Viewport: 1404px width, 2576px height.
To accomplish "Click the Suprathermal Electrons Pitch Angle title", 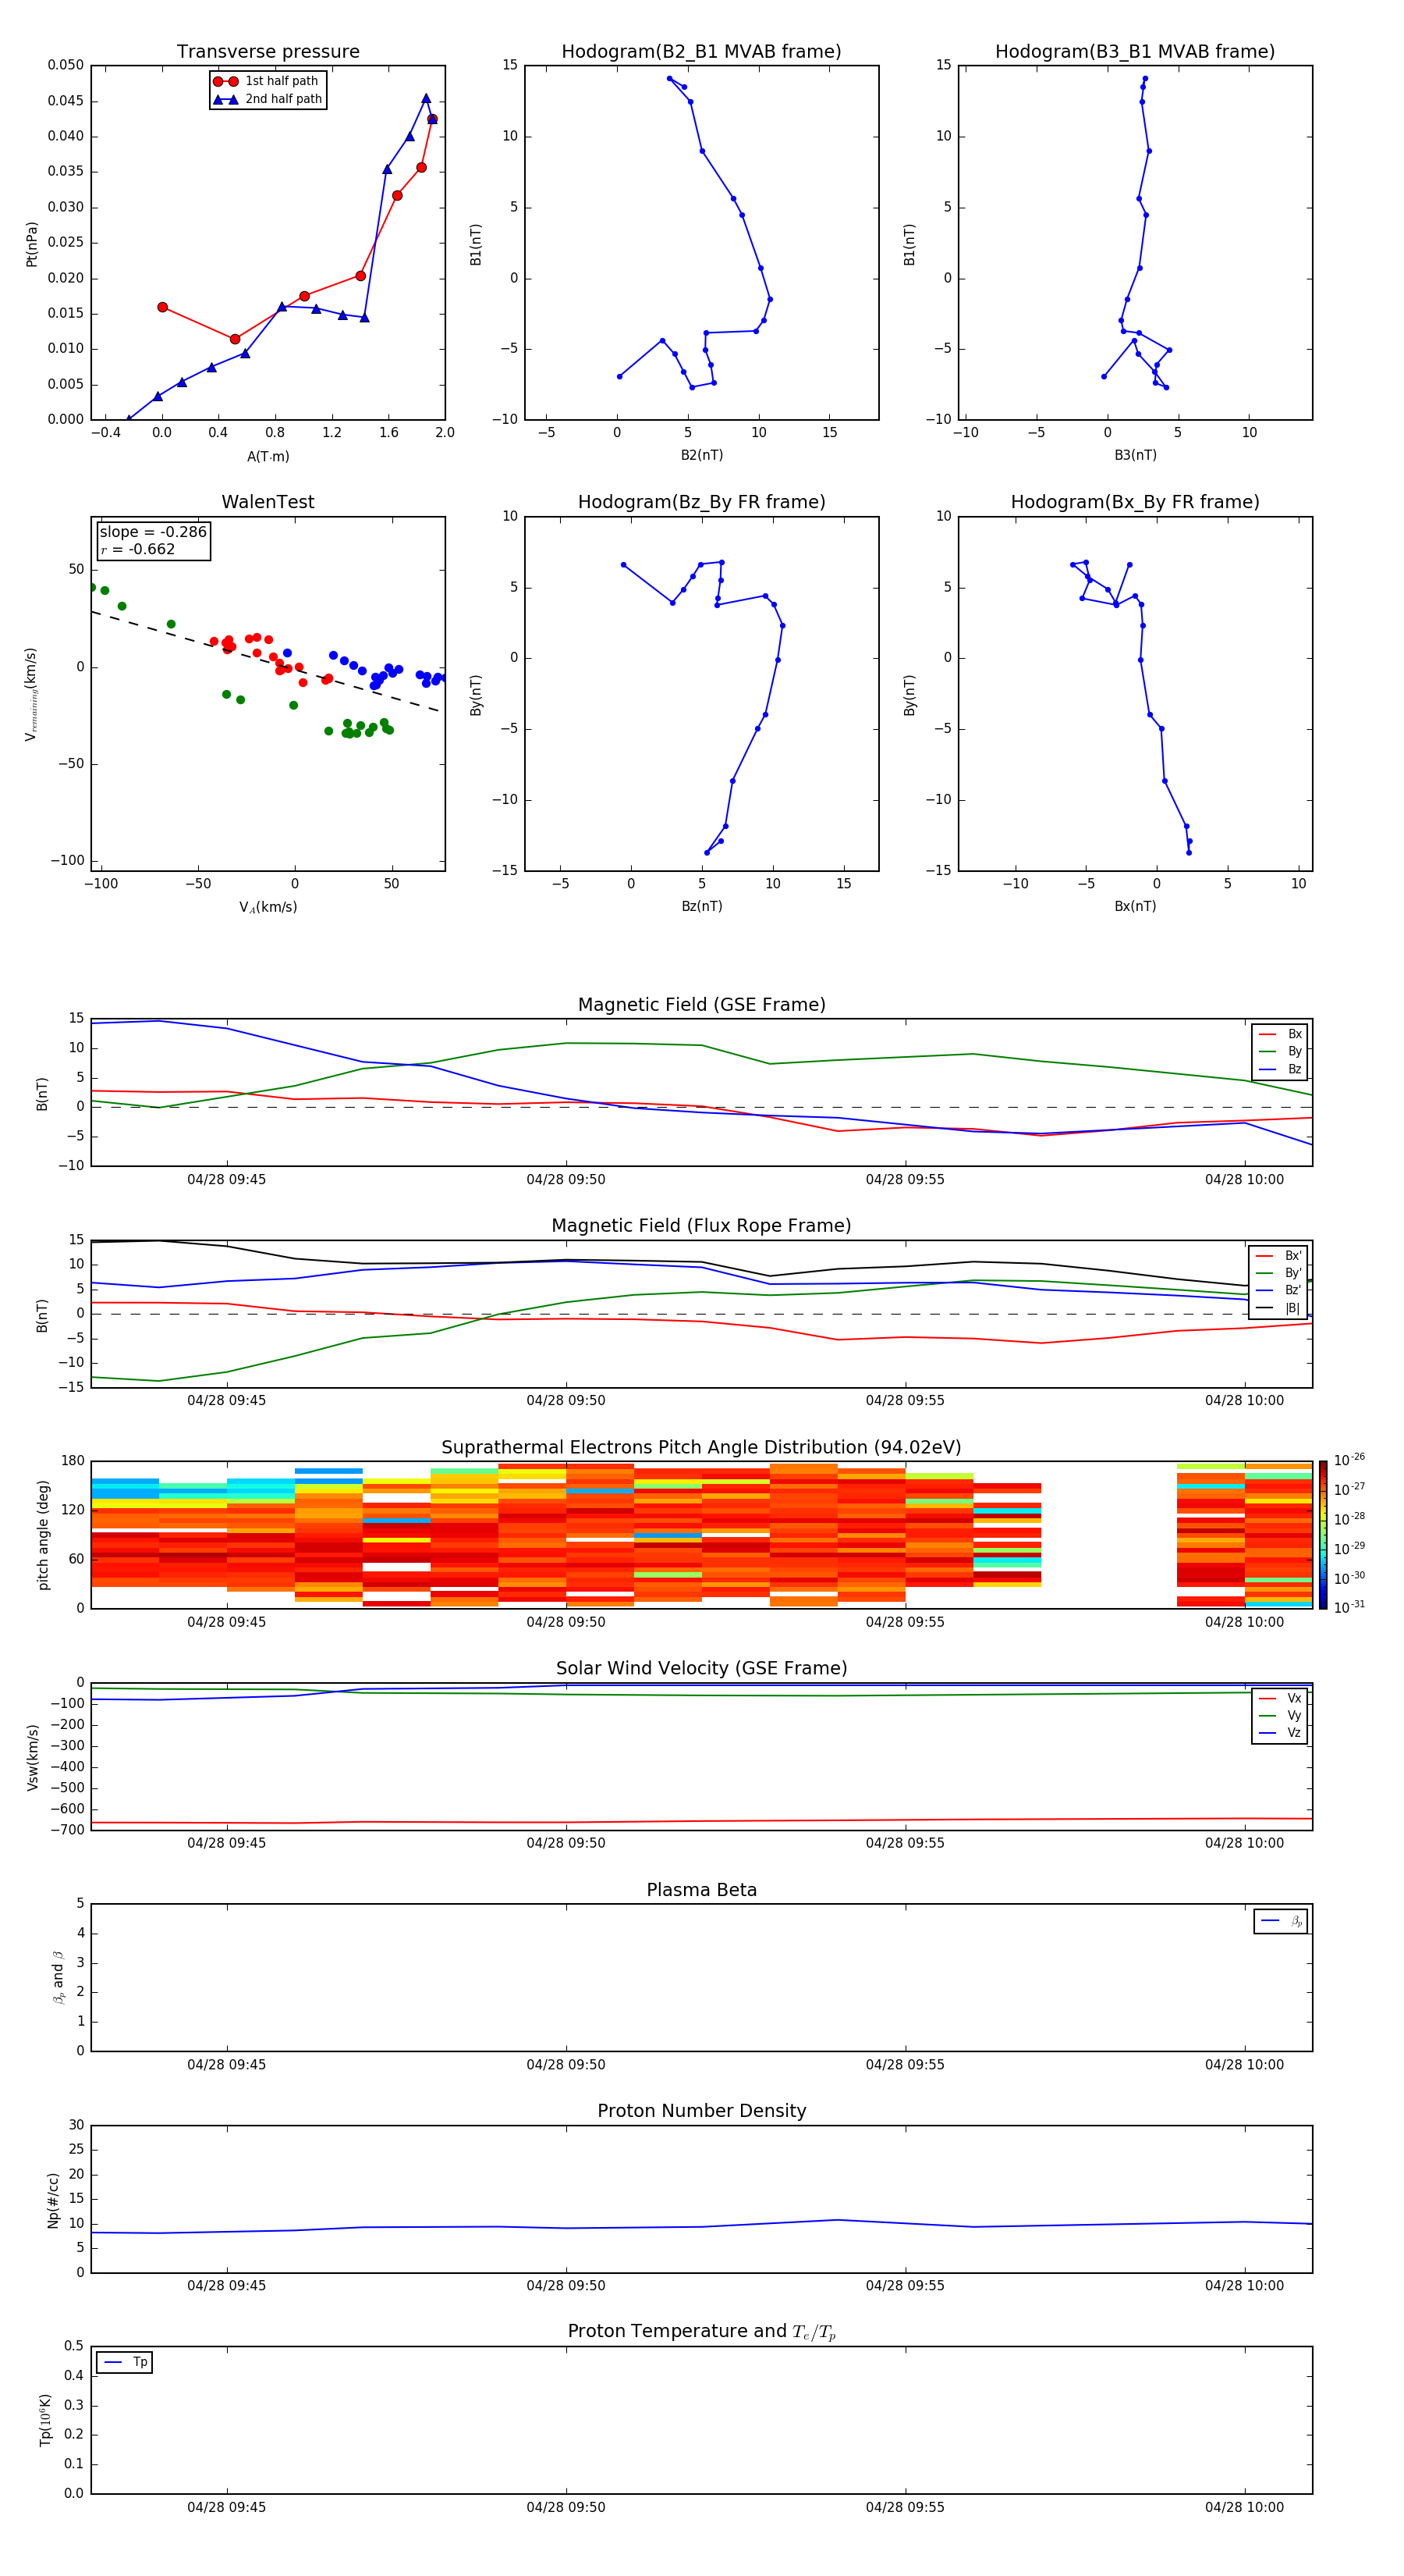I will (701, 1448).
